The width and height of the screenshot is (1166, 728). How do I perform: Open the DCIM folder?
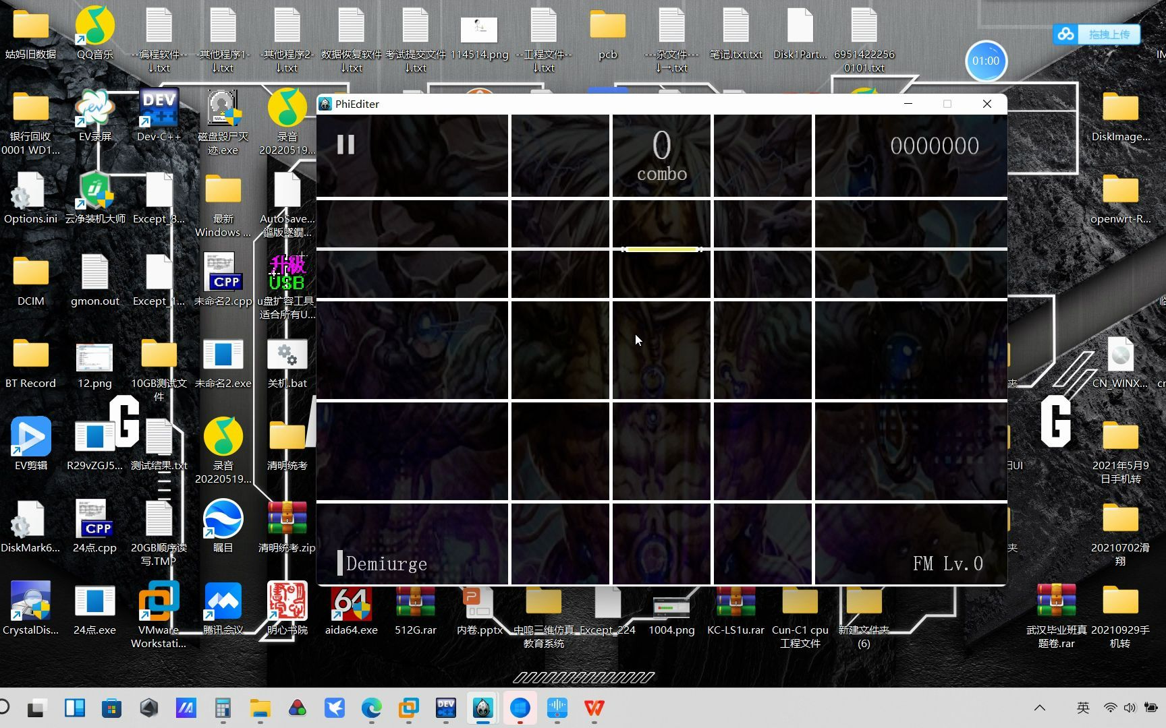click(30, 279)
